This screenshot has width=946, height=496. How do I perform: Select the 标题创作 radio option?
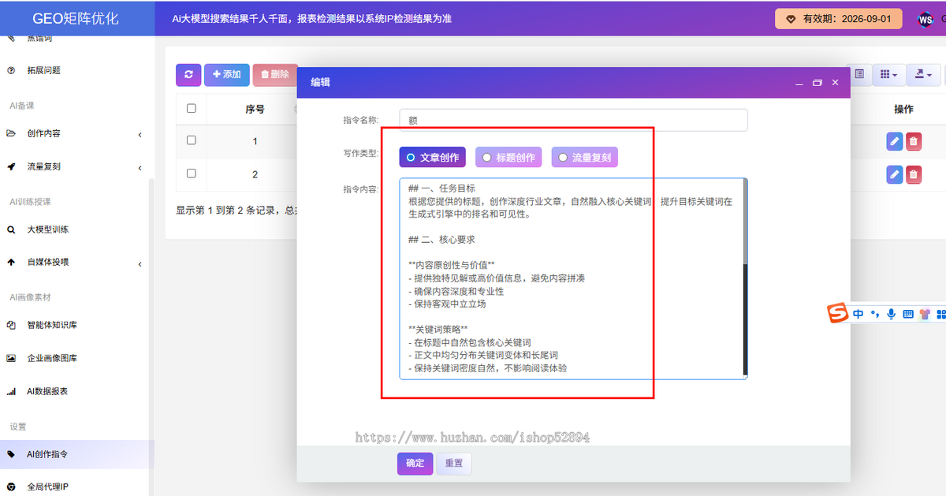508,157
